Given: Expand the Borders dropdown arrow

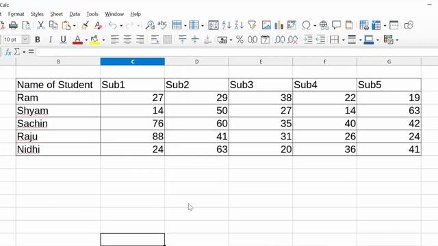Looking at the screenshot, I should click(x=343, y=40).
